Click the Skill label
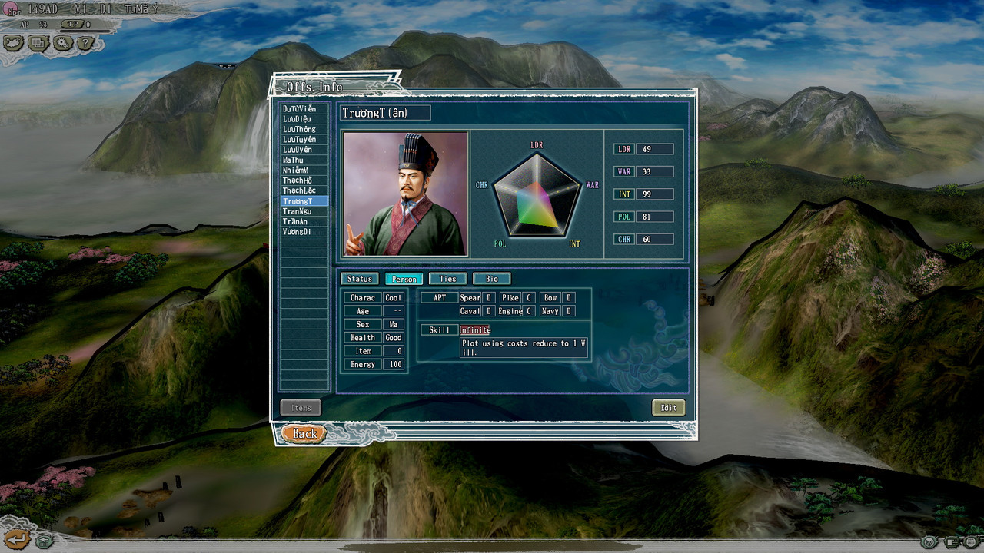 coord(440,330)
